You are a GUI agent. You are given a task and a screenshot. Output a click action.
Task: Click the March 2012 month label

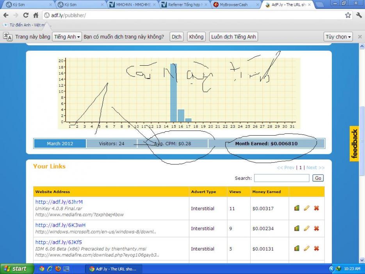tap(60, 143)
